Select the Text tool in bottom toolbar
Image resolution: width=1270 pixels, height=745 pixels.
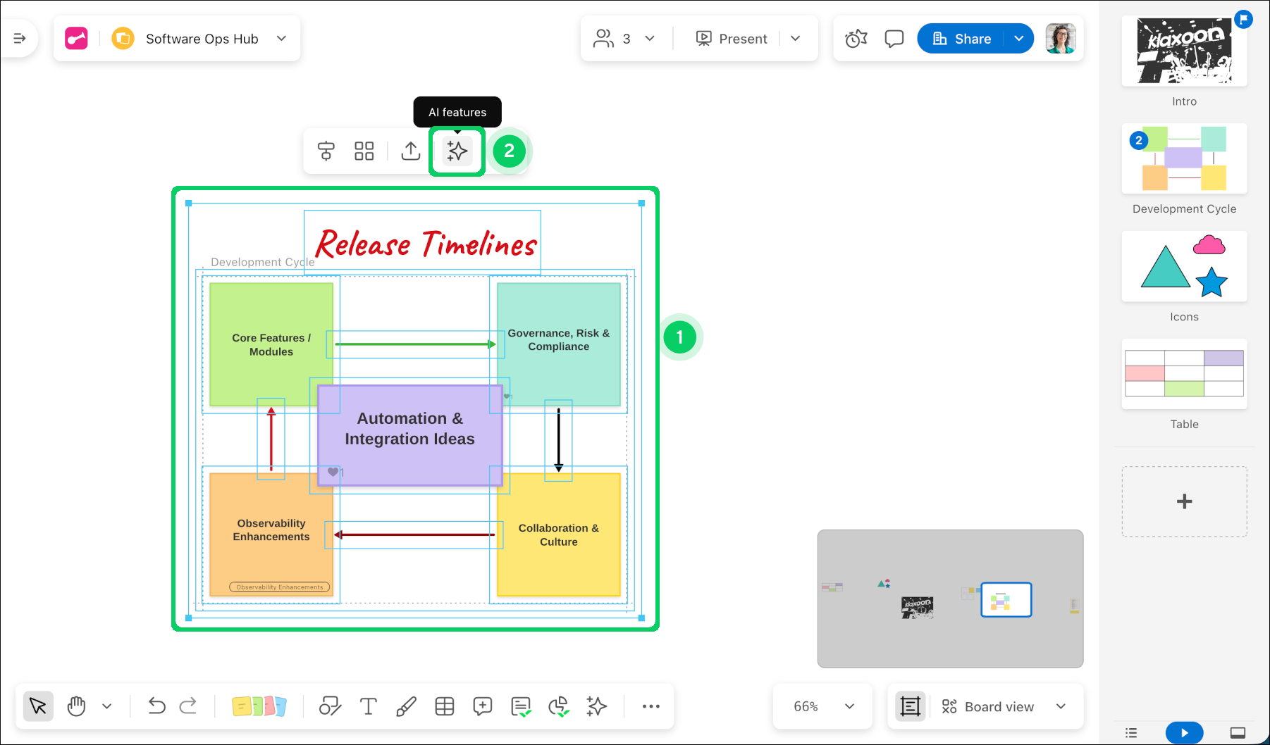(x=368, y=706)
